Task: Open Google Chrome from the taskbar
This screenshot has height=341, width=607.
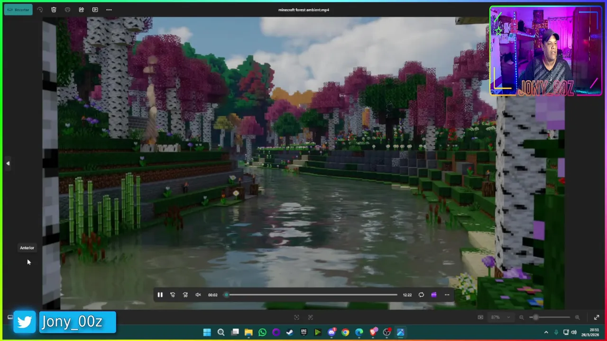Action: pos(345,332)
